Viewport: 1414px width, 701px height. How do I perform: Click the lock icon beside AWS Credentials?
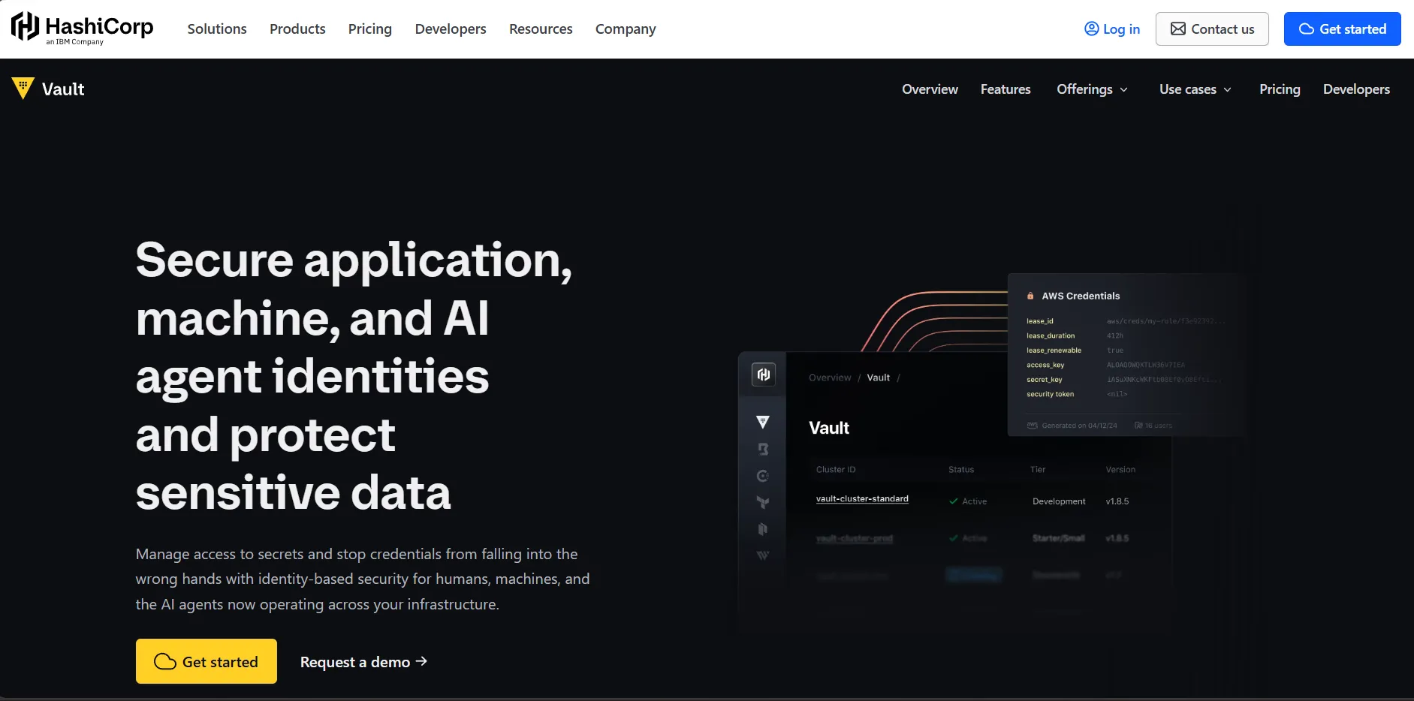coord(1030,296)
